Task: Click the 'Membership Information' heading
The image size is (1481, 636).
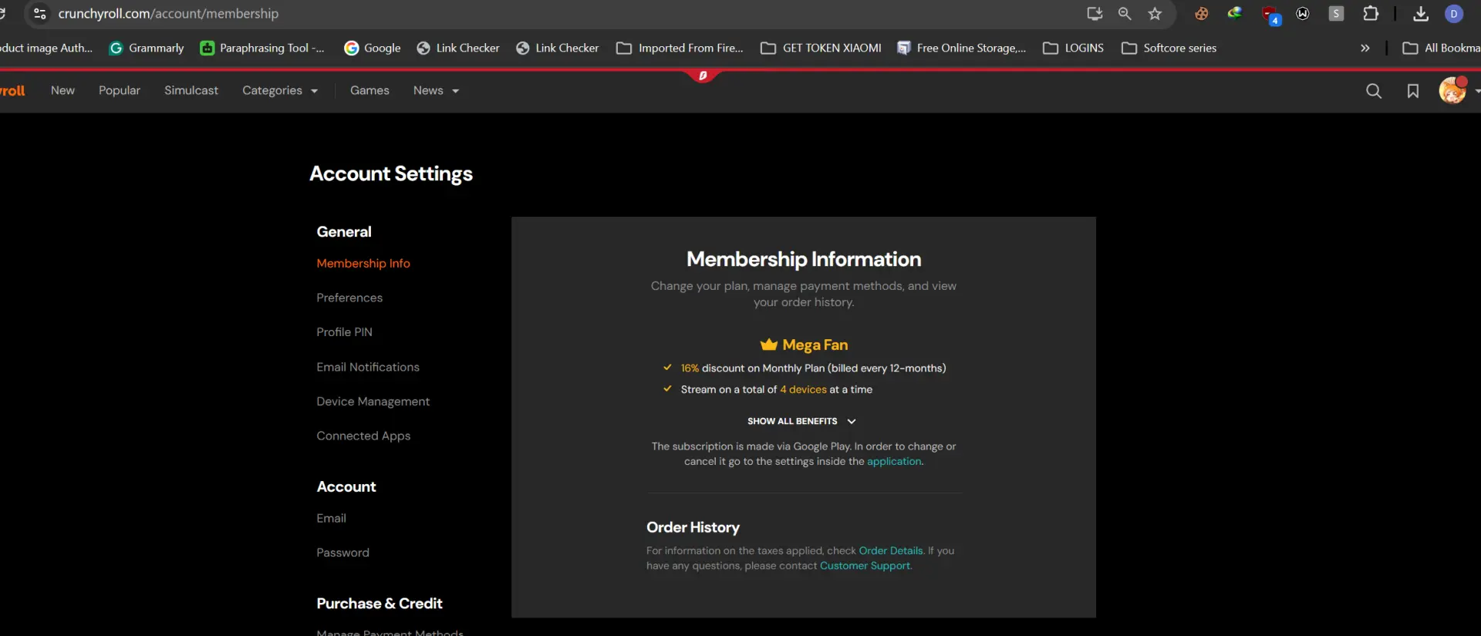Action: tap(804, 259)
